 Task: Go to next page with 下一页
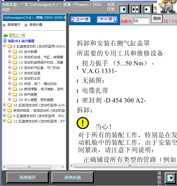coord(107,19)
